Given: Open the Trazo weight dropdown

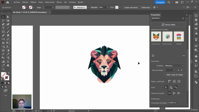Looking at the screenshot, I should [53, 7].
